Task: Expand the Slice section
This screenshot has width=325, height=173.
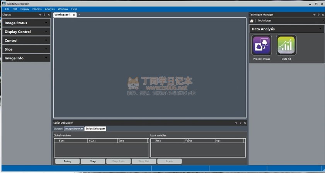Action: (46, 49)
